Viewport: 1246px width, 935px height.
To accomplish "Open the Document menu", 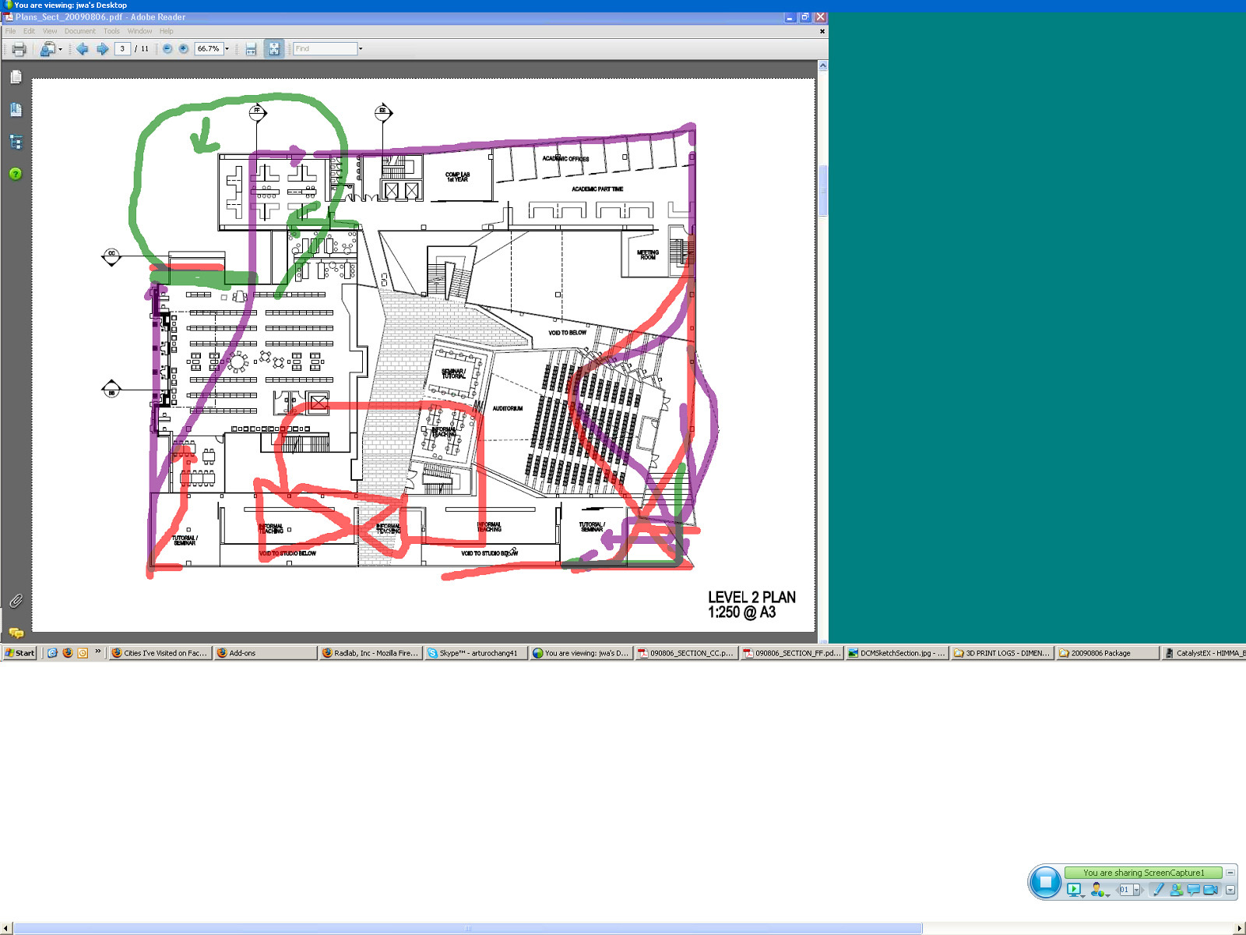I will click(80, 31).
